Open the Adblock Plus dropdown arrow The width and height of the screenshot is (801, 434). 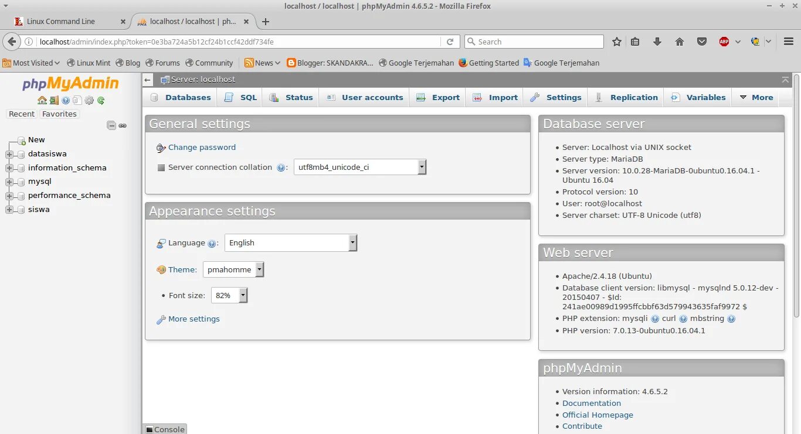click(738, 42)
